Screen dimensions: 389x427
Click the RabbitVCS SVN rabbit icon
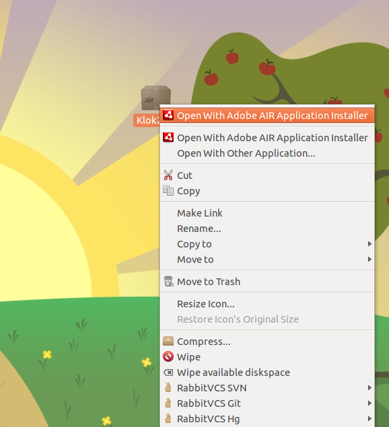pyautogui.click(x=168, y=387)
